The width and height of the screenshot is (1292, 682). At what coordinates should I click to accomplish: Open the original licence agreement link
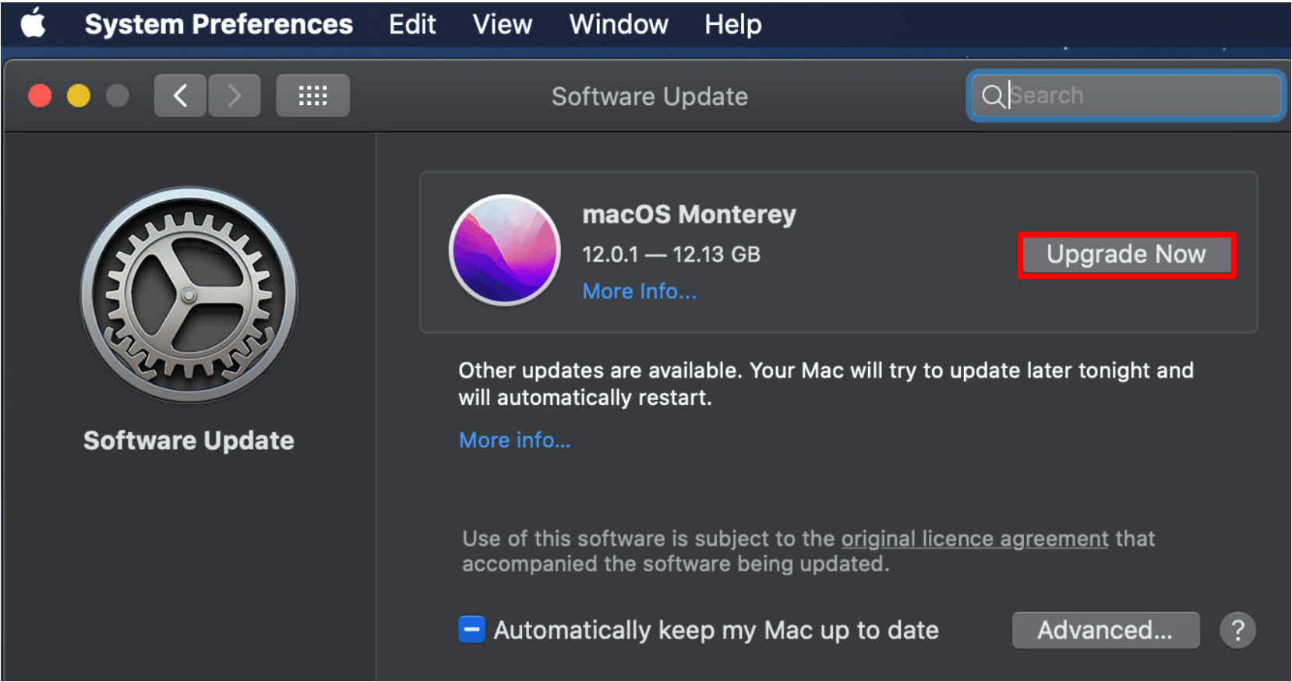[974, 538]
